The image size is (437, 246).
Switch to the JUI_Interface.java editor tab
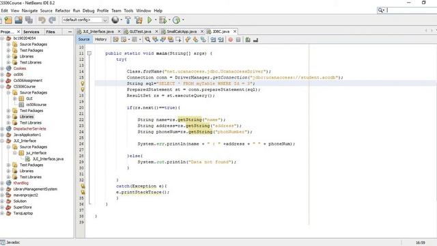(98, 31)
